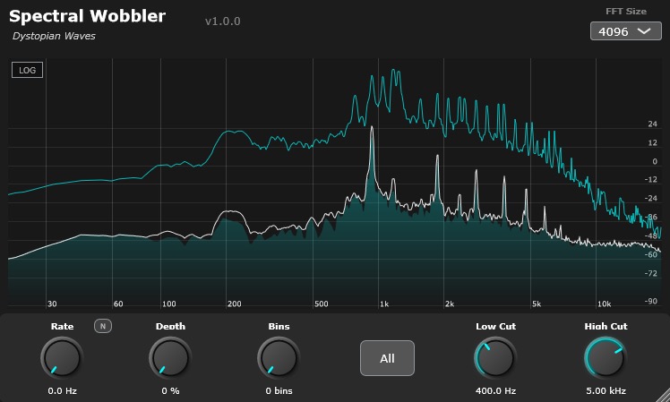Click the Spectral Wobbler title logo
This screenshot has width=670, height=402.
87,16
